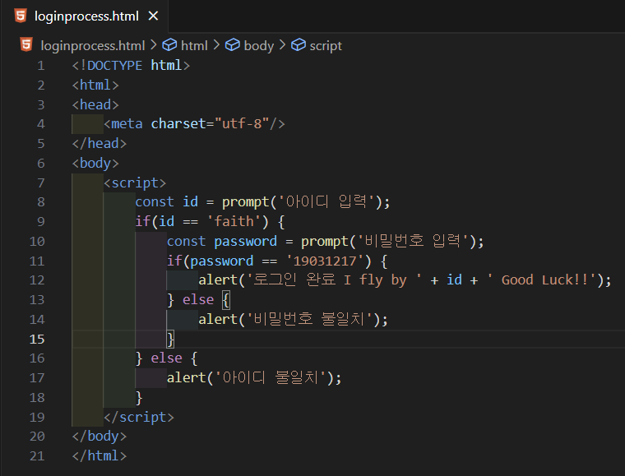Image resolution: width=625 pixels, height=476 pixels.
Task: Click line number 21 in the gutter
Action: coord(37,455)
